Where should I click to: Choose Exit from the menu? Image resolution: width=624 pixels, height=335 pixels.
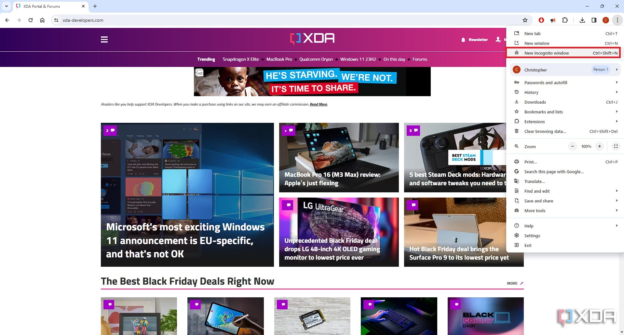565,245
